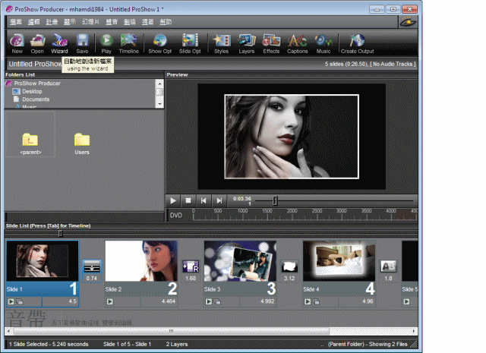This screenshot has width=486, height=353.
Task: Open the 聲音 (Audio) menu
Action: (x=112, y=22)
